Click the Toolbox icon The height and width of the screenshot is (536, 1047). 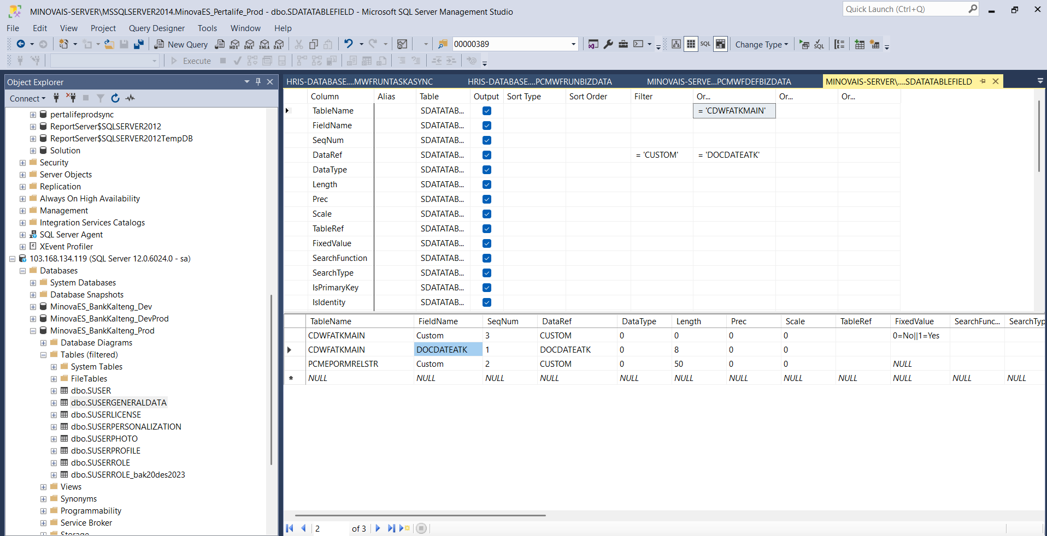click(623, 44)
